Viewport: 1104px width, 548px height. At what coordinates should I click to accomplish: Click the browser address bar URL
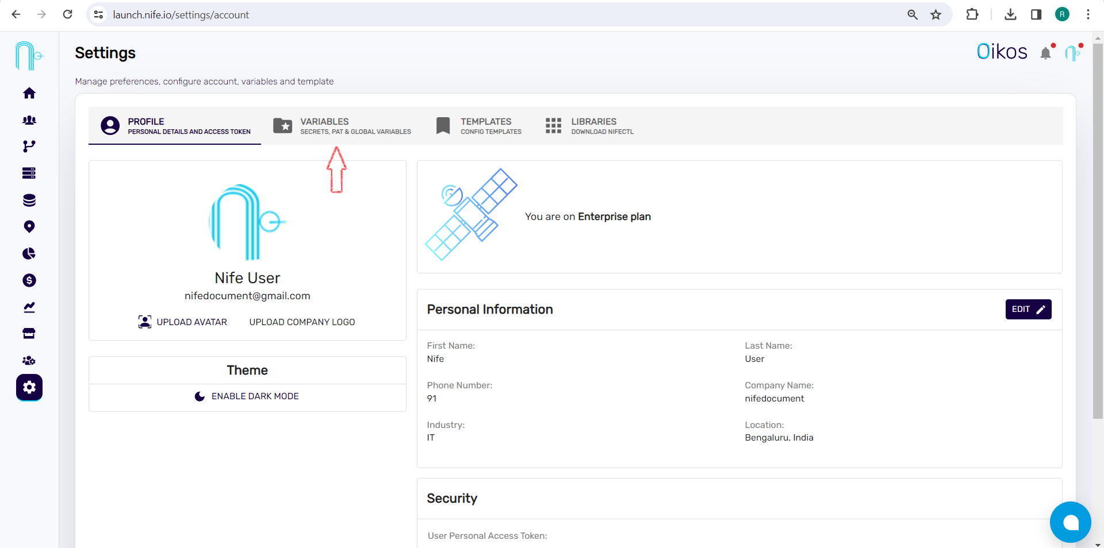tap(182, 15)
